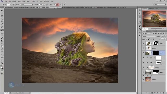Viewport: 167px width, 94px height.
Task: Switch to the Channels tab
Action: click(x=149, y=31)
